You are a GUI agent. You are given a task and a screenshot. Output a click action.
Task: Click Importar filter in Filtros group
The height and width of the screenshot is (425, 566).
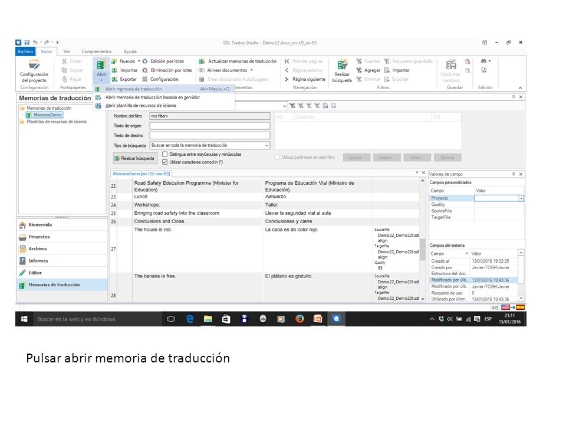point(397,70)
